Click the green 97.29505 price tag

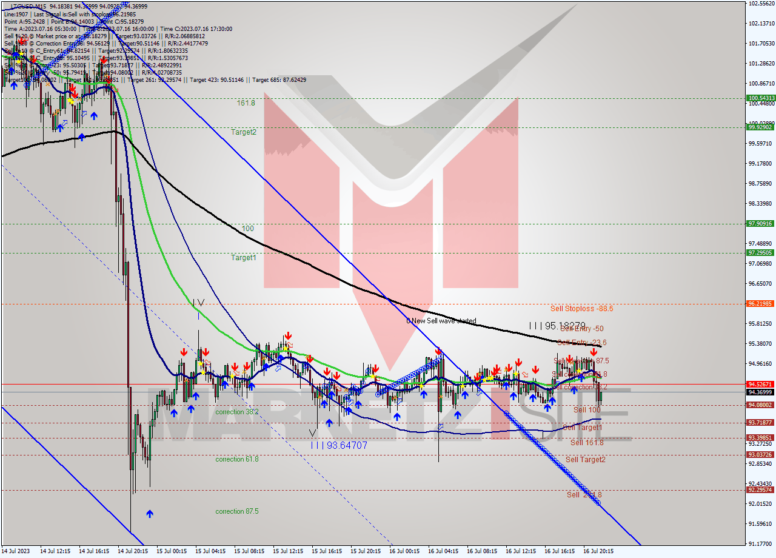pyautogui.click(x=760, y=252)
